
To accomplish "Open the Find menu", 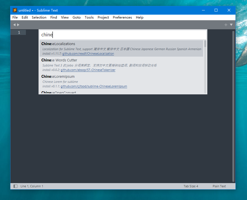I will point(54,17).
